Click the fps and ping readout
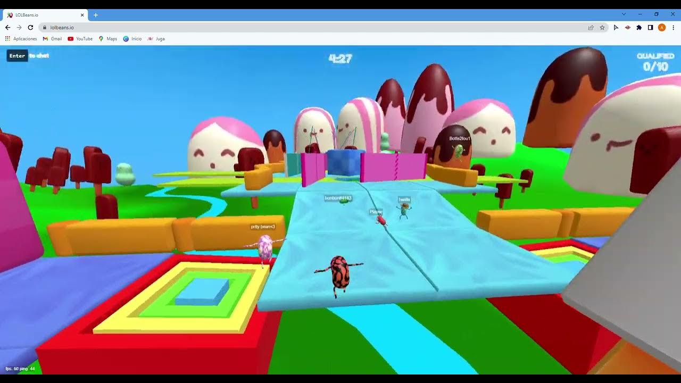Image resolution: width=681 pixels, height=383 pixels. [x=20, y=369]
